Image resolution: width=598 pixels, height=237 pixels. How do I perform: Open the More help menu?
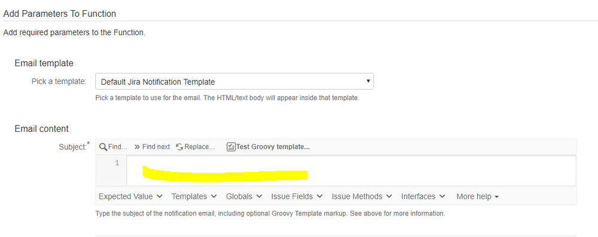click(478, 196)
